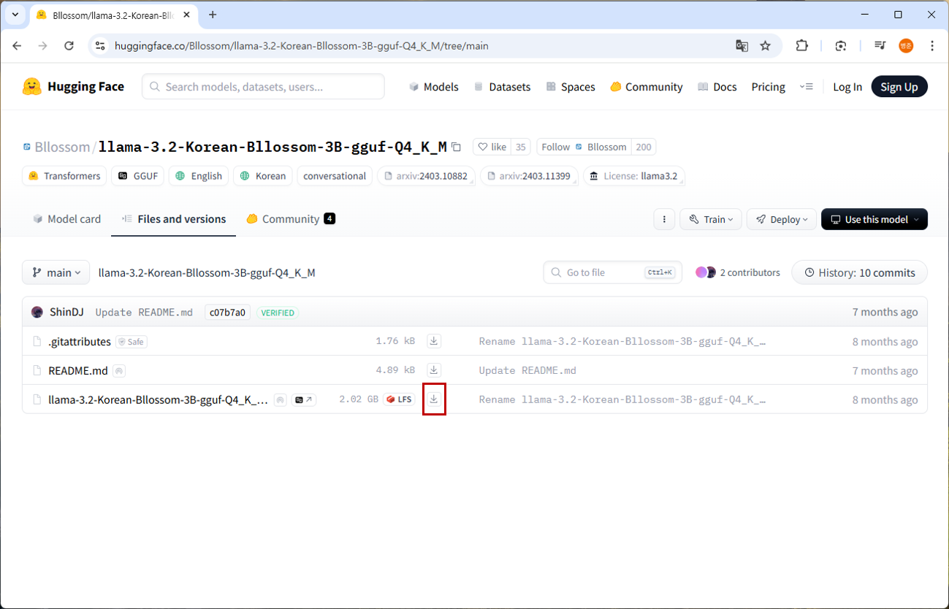Viewport: 949px width, 609px height.
Task: Filter by the Korean language tag
Action: point(263,176)
